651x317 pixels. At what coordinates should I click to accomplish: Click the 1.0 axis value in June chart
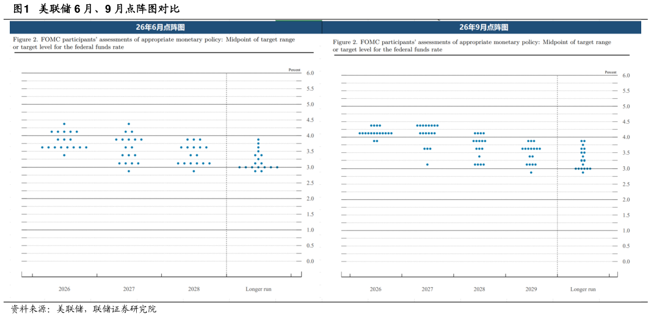(x=310, y=230)
